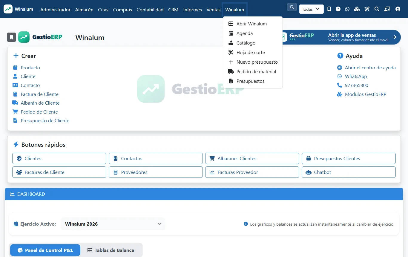Select Presupuestos in the Winalum dropdown menu
The image size is (408, 257).
pyautogui.click(x=253, y=81)
